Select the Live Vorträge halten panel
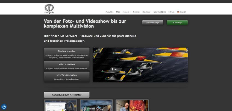 67,77
